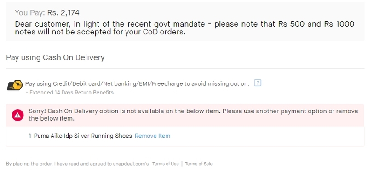Click the gray govt mandate notice banner
The height and width of the screenshot is (183, 368).
tap(185, 21)
